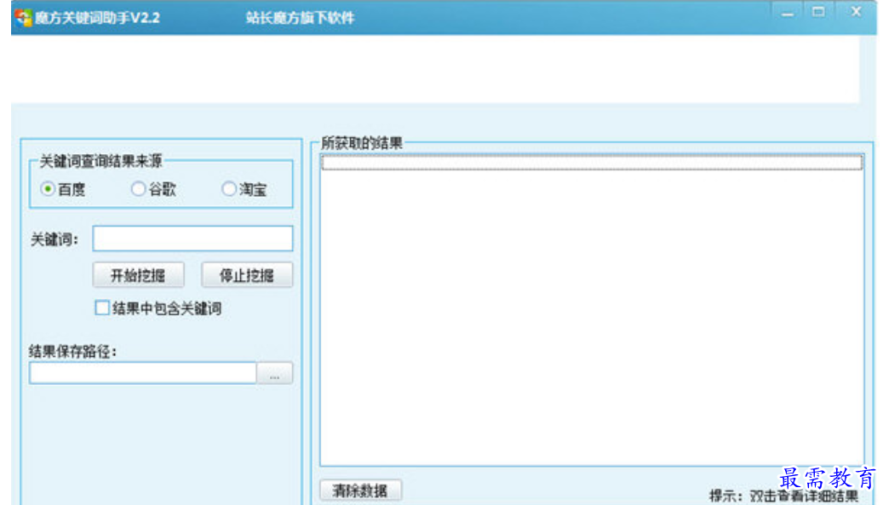Screen dimensions: 883x505
Task: Click the 站长魔方旗下软件 title text
Action: (x=301, y=18)
